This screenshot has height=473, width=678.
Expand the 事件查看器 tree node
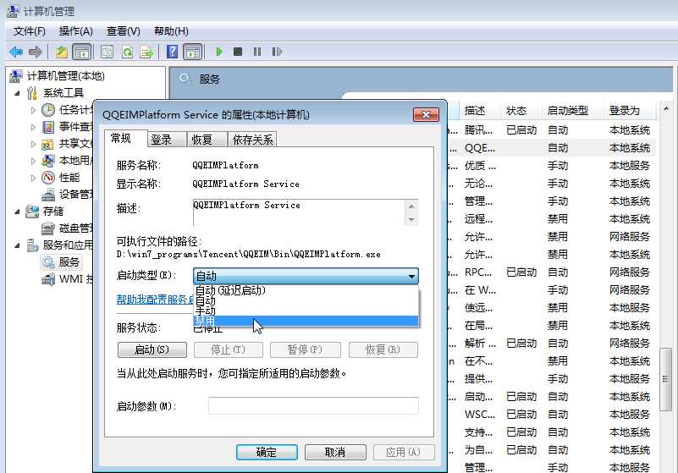33,127
